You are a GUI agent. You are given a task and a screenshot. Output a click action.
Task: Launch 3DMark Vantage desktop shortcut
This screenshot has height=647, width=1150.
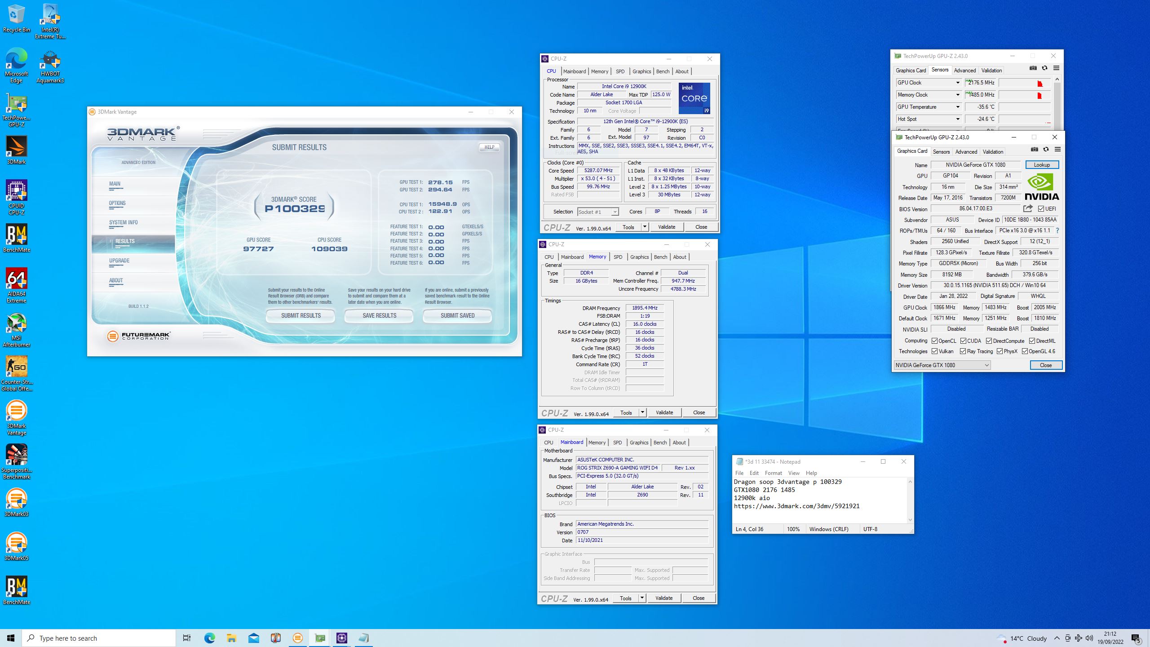(17, 417)
